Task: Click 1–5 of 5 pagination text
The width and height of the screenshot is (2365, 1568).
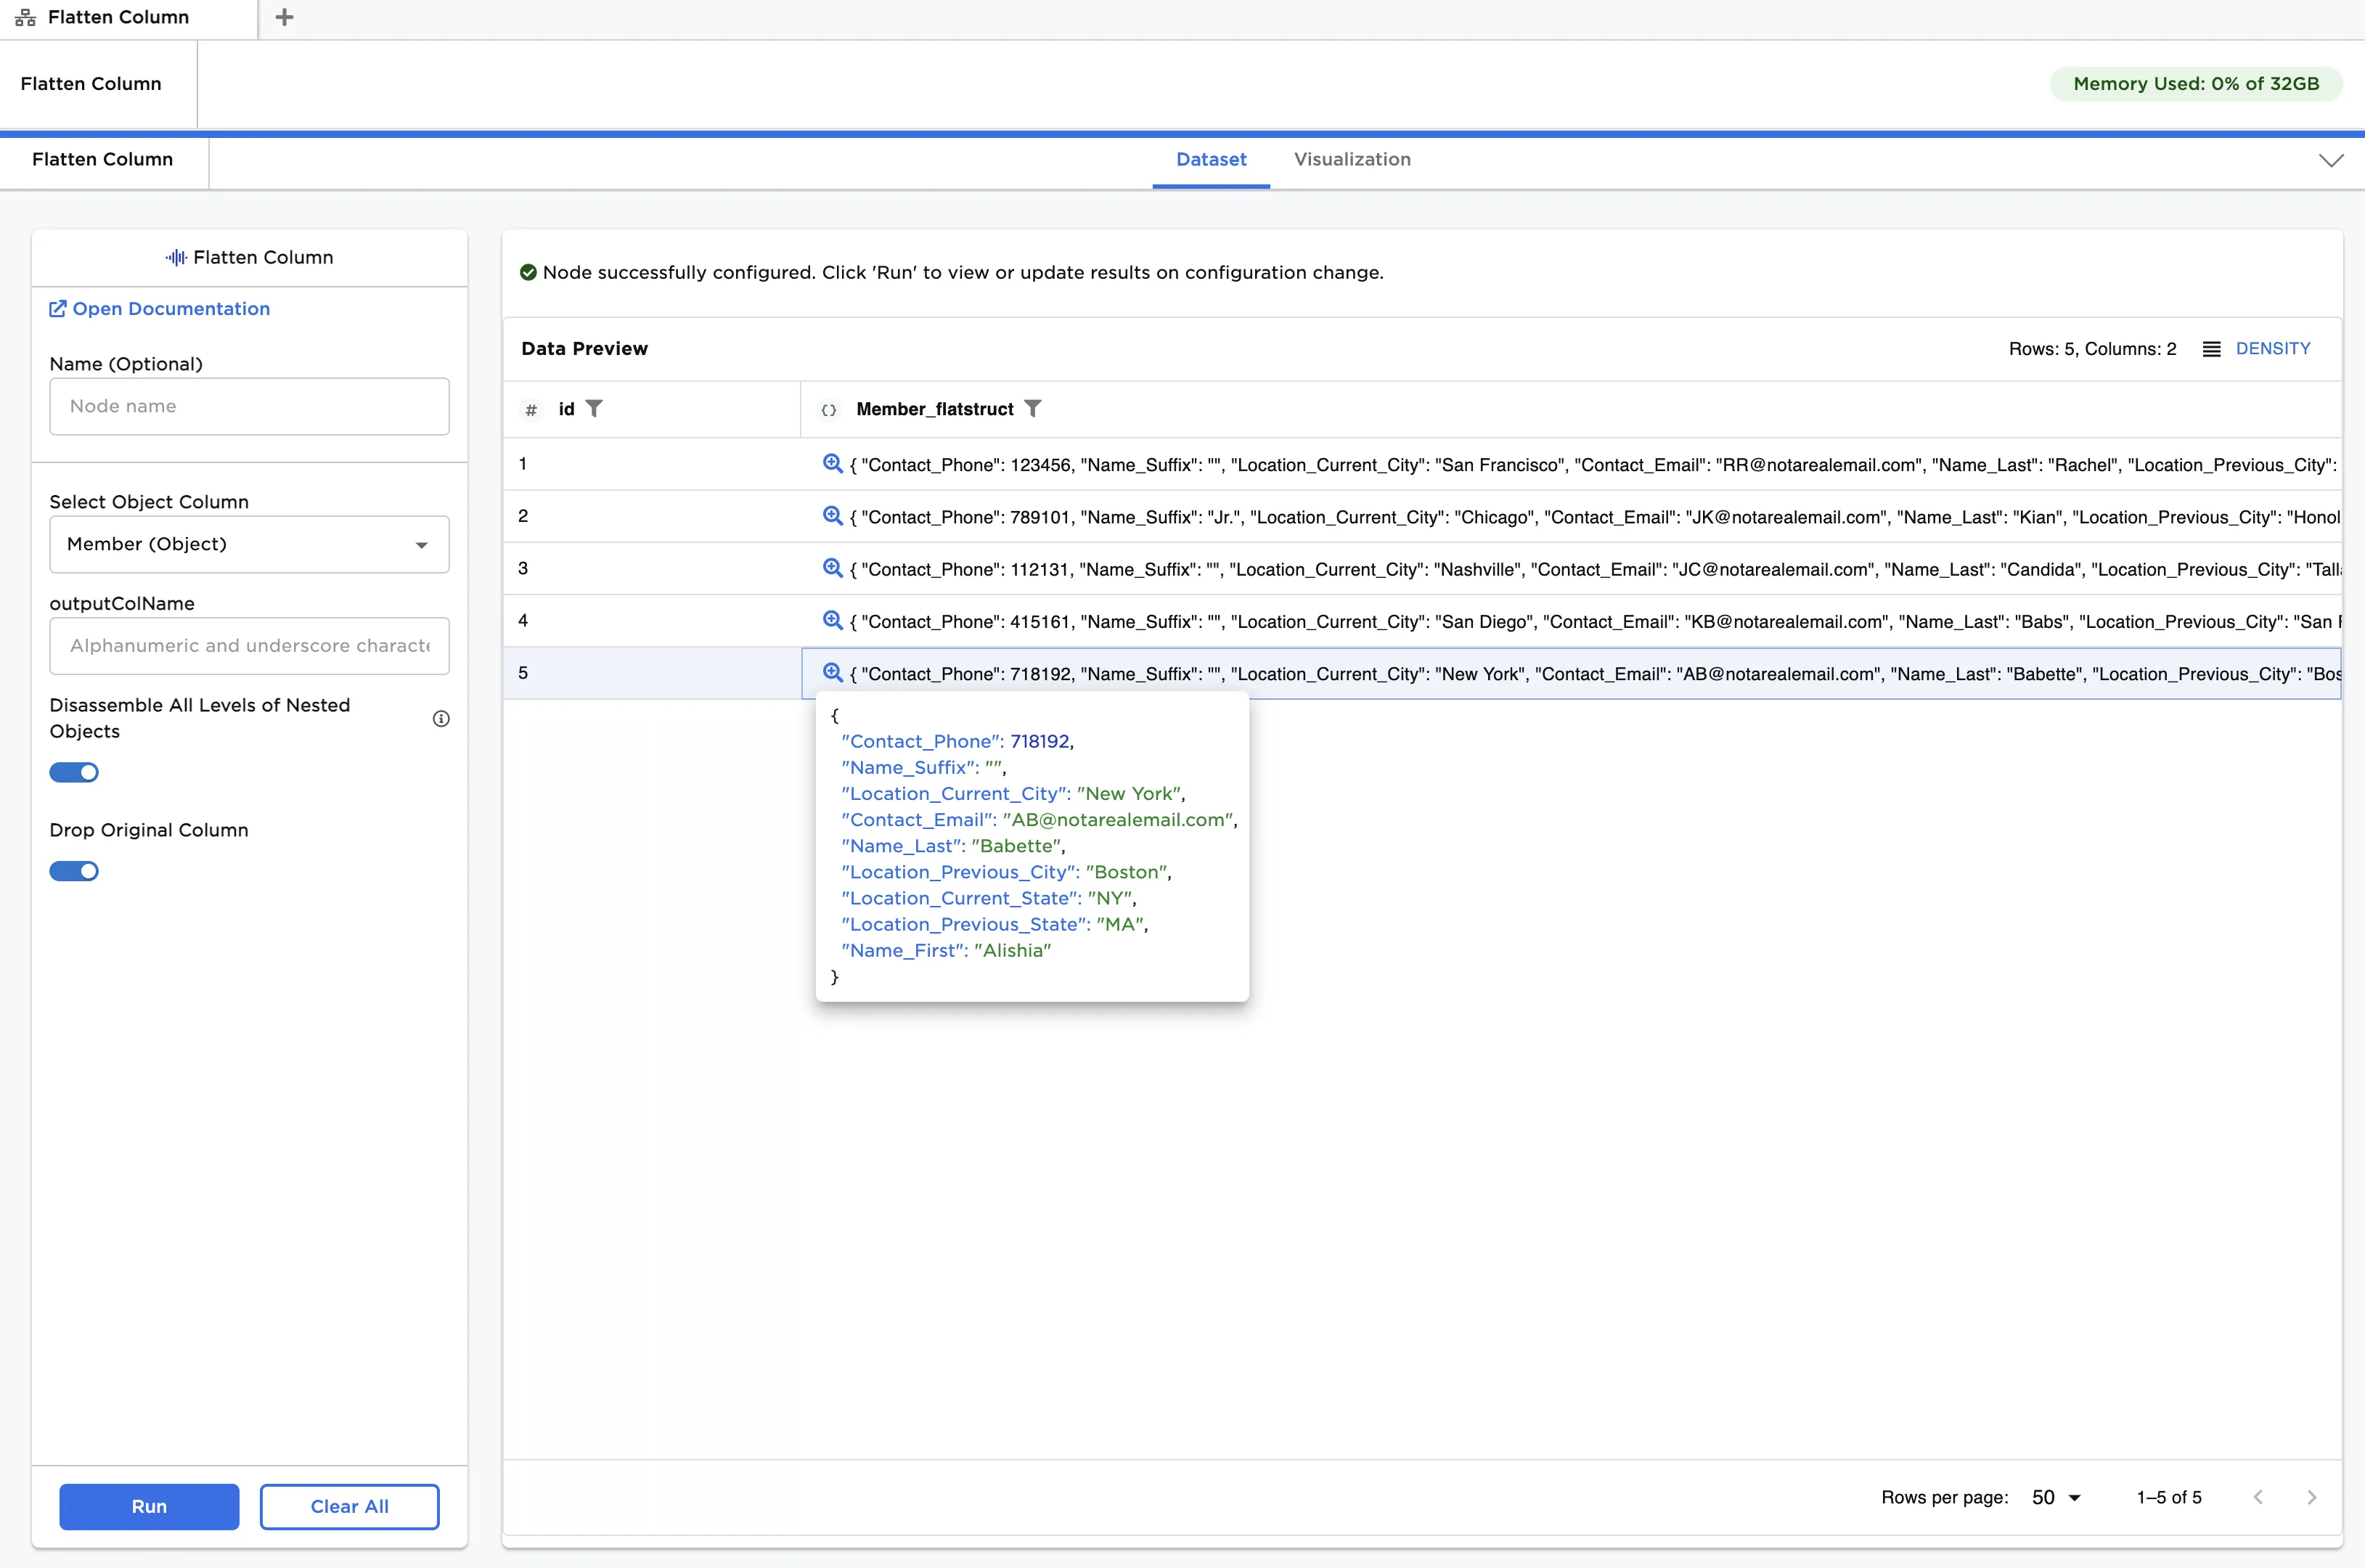Action: point(2168,1497)
